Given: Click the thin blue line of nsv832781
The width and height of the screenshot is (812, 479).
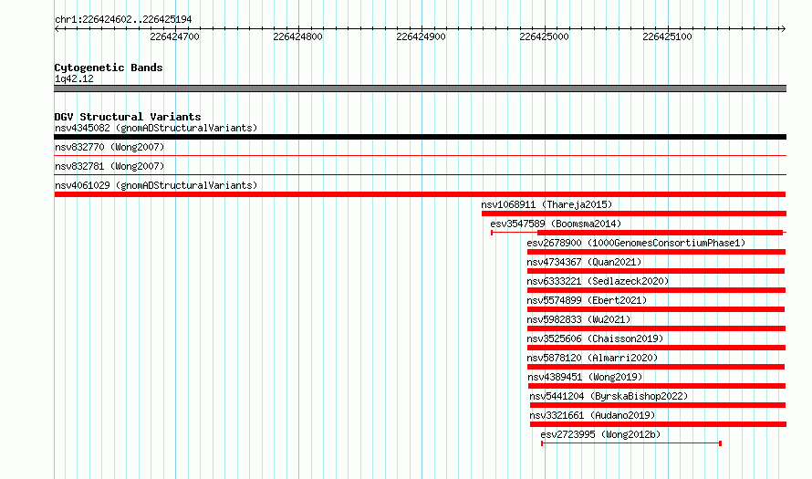Looking at the screenshot, I should pyautogui.click(x=420, y=174).
